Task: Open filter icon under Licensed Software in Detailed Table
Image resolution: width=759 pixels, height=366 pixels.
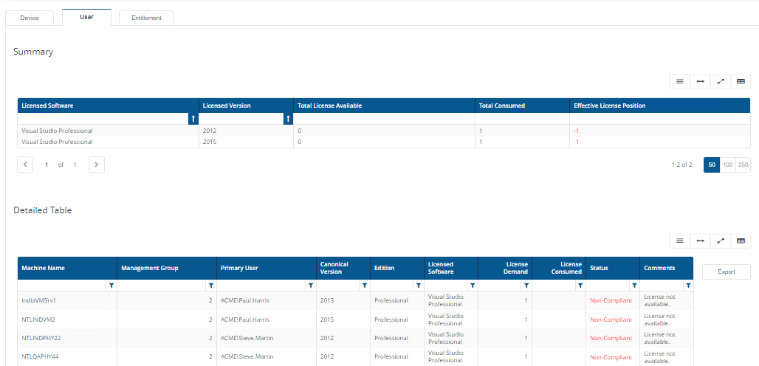Action: tap(473, 286)
